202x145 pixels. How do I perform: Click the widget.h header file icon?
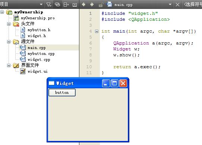23,36
